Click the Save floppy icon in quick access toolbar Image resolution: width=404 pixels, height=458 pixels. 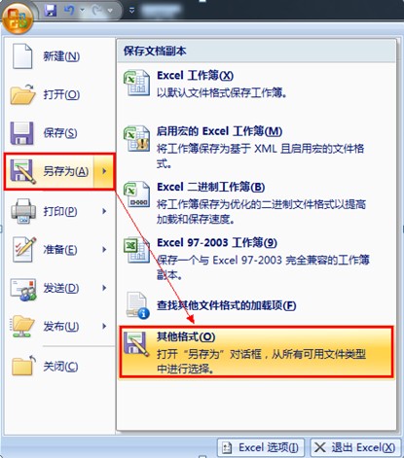click(x=51, y=11)
